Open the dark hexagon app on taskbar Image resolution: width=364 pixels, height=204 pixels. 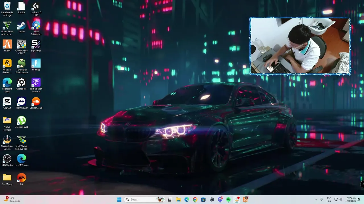point(212,199)
